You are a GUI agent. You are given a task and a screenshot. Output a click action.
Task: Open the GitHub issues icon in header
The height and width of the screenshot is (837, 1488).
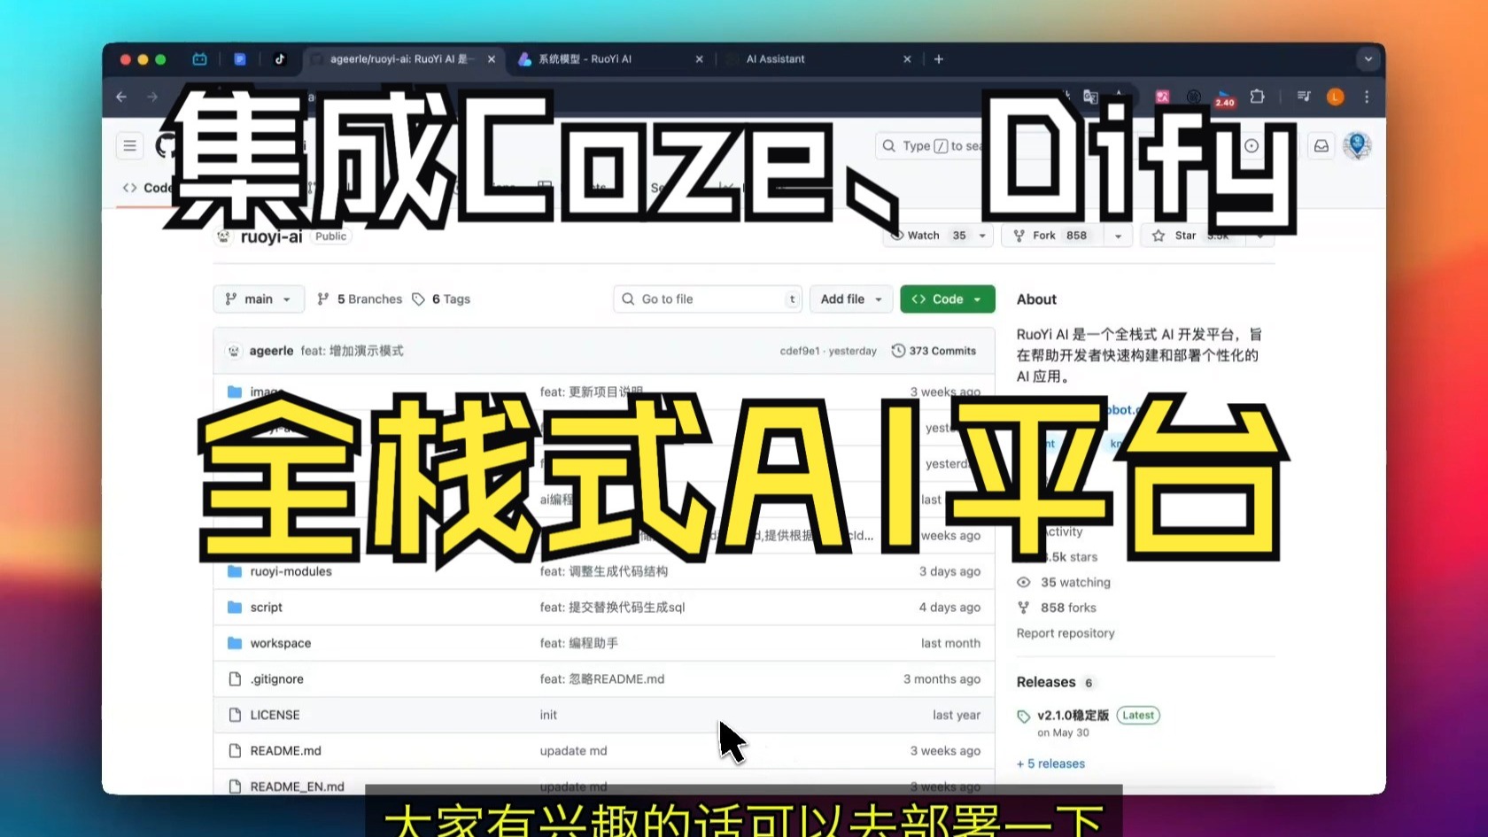point(1252,145)
